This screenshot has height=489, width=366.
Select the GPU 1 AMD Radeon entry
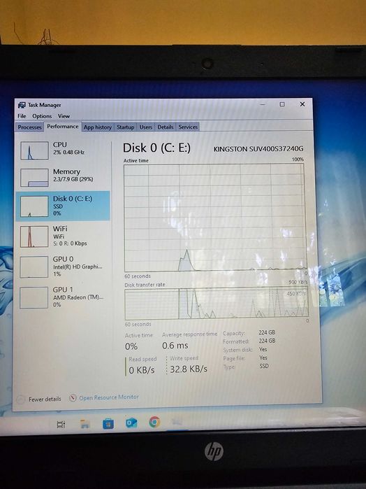[x=63, y=297]
